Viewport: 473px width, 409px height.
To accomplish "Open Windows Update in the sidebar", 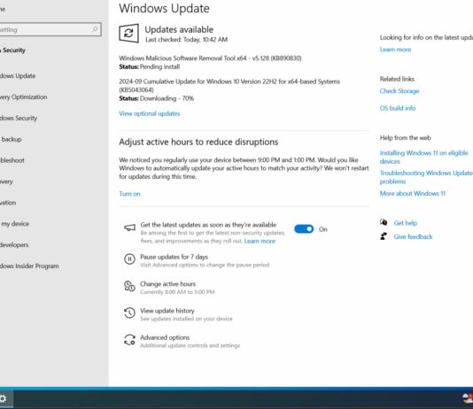I will 18,75.
